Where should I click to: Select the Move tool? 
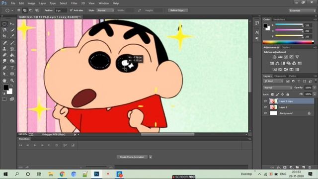click(12, 24)
